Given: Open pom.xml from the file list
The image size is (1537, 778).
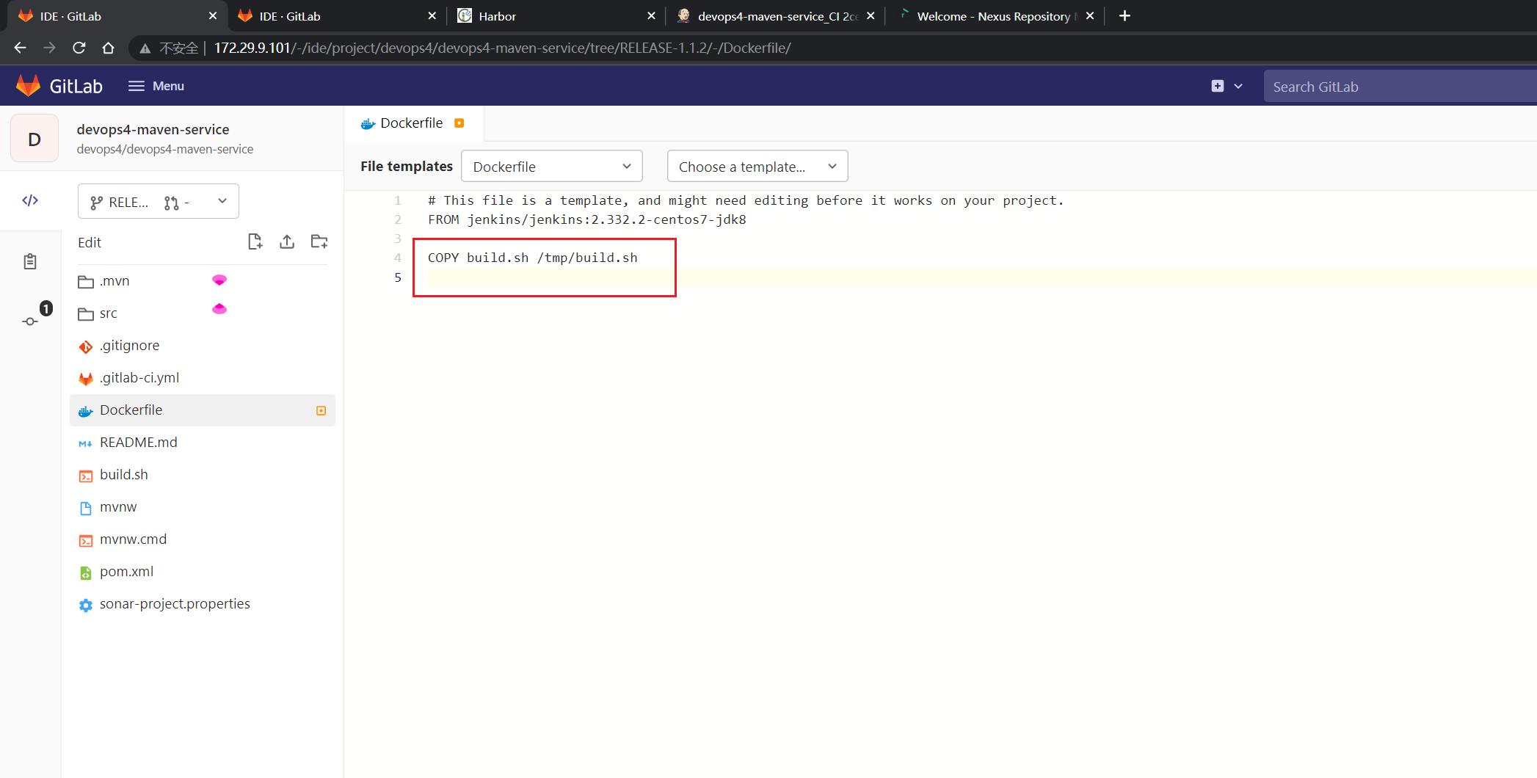Looking at the screenshot, I should pos(126,572).
